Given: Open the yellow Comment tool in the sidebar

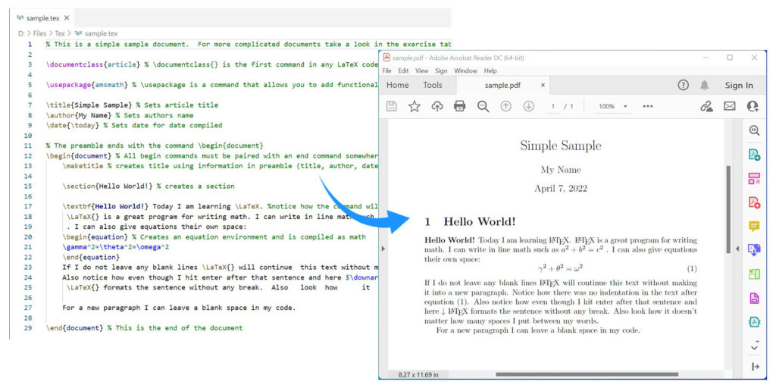Looking at the screenshot, I should (754, 226).
